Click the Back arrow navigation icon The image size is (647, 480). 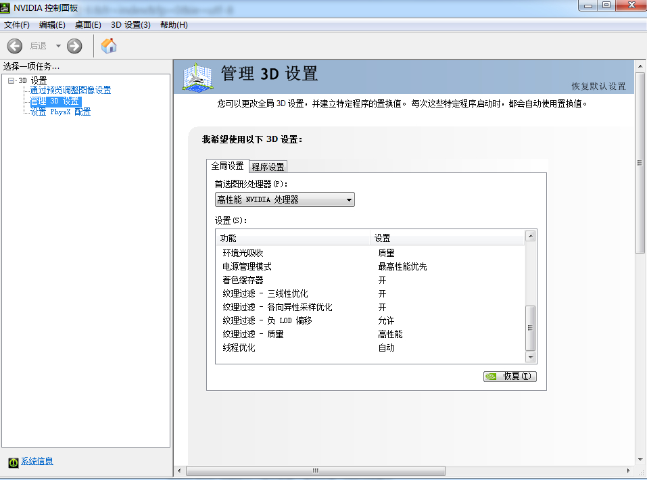pos(15,46)
